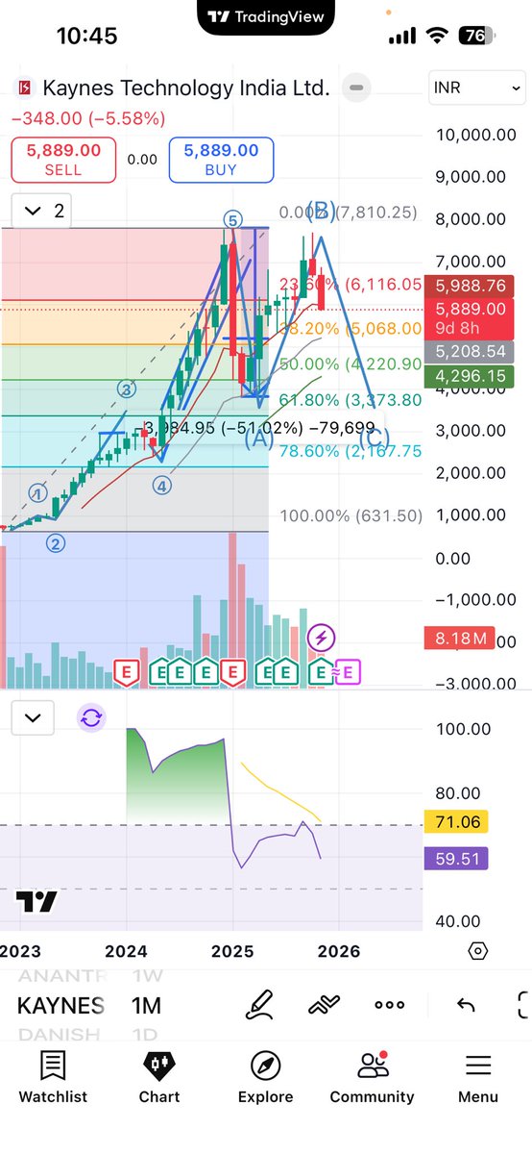The image size is (532, 1154).
Task: Tap the BUY 5,889.00 button
Action: point(222,160)
